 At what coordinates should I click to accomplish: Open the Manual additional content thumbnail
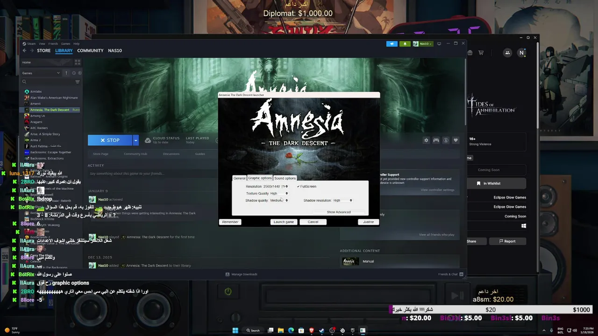point(351,261)
